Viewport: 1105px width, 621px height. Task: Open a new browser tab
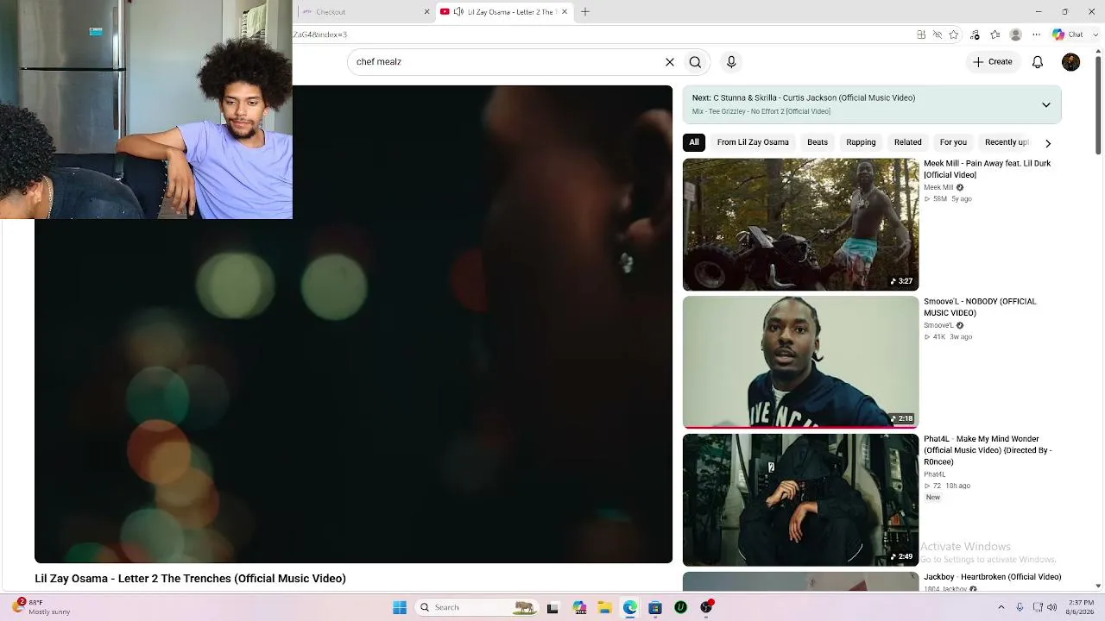585,12
